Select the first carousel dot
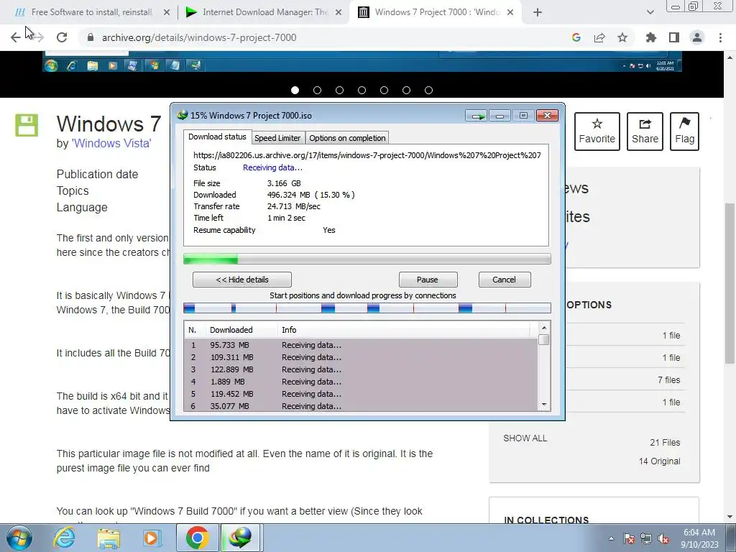This screenshot has width=736, height=552. [x=295, y=90]
